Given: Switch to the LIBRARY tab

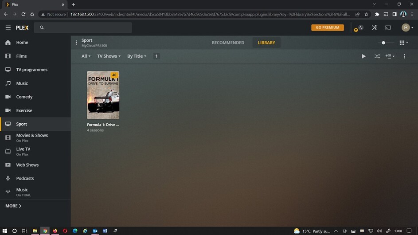Looking at the screenshot, I should coord(266,43).
